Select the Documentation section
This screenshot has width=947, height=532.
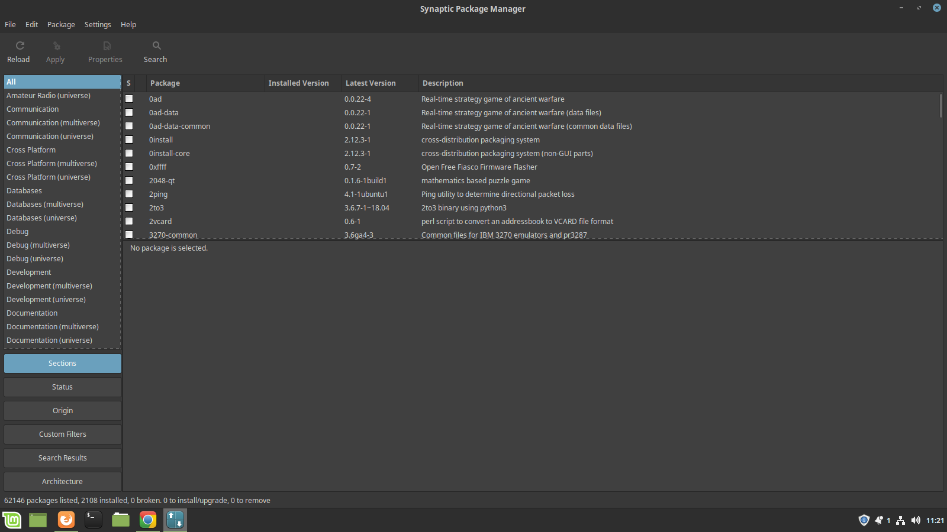click(x=63, y=313)
